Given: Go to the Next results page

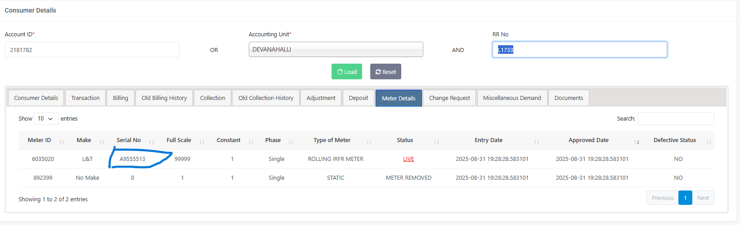Looking at the screenshot, I should (703, 198).
